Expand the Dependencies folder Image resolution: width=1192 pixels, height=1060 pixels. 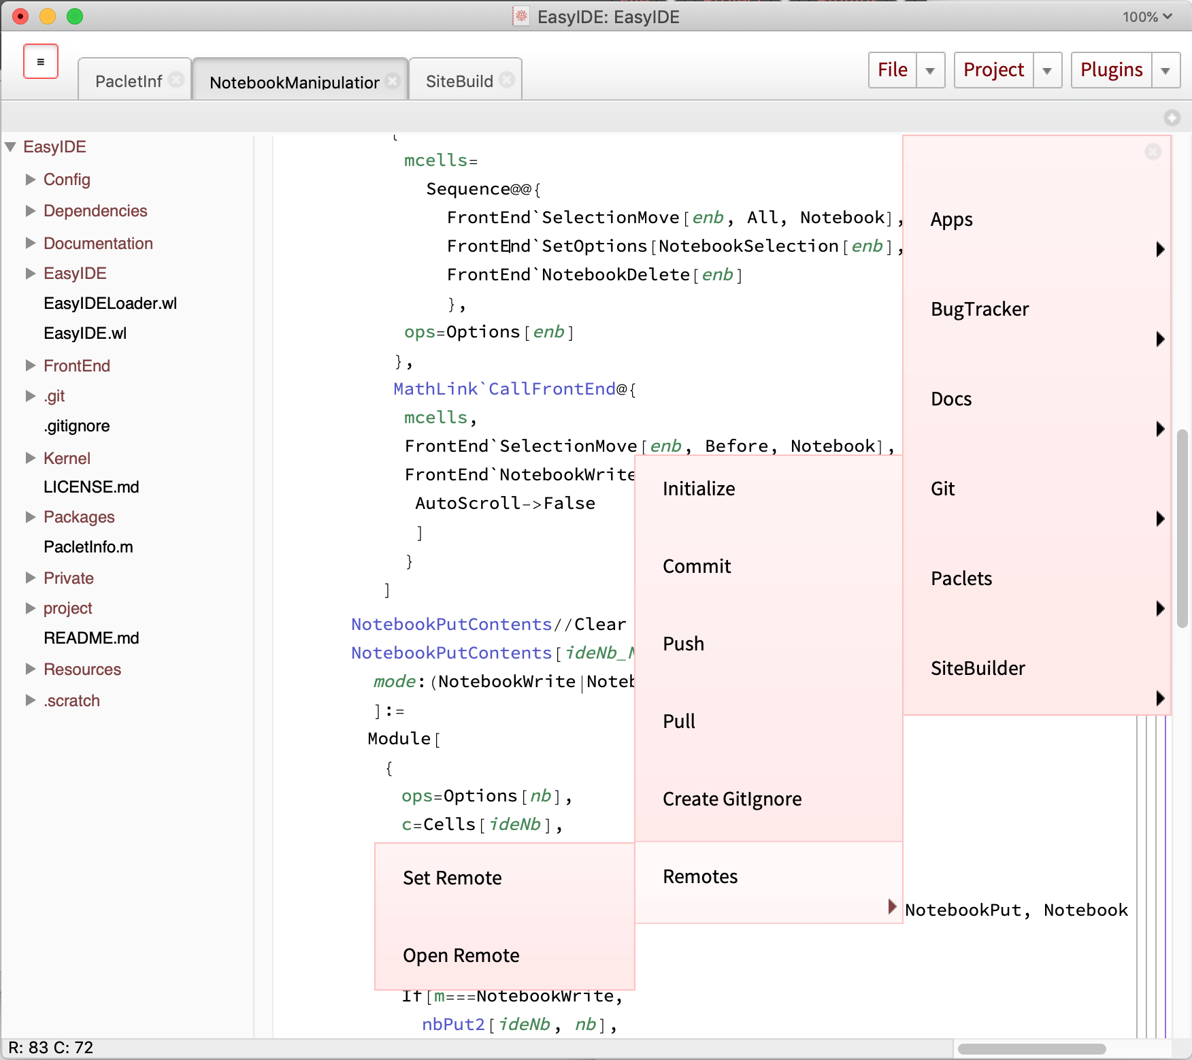(x=30, y=211)
